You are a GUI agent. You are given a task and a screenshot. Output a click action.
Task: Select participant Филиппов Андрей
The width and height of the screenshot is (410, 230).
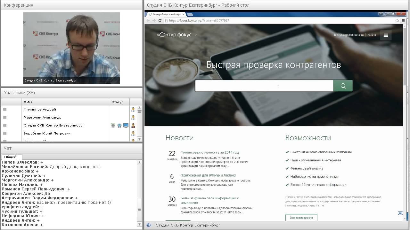pos(40,110)
